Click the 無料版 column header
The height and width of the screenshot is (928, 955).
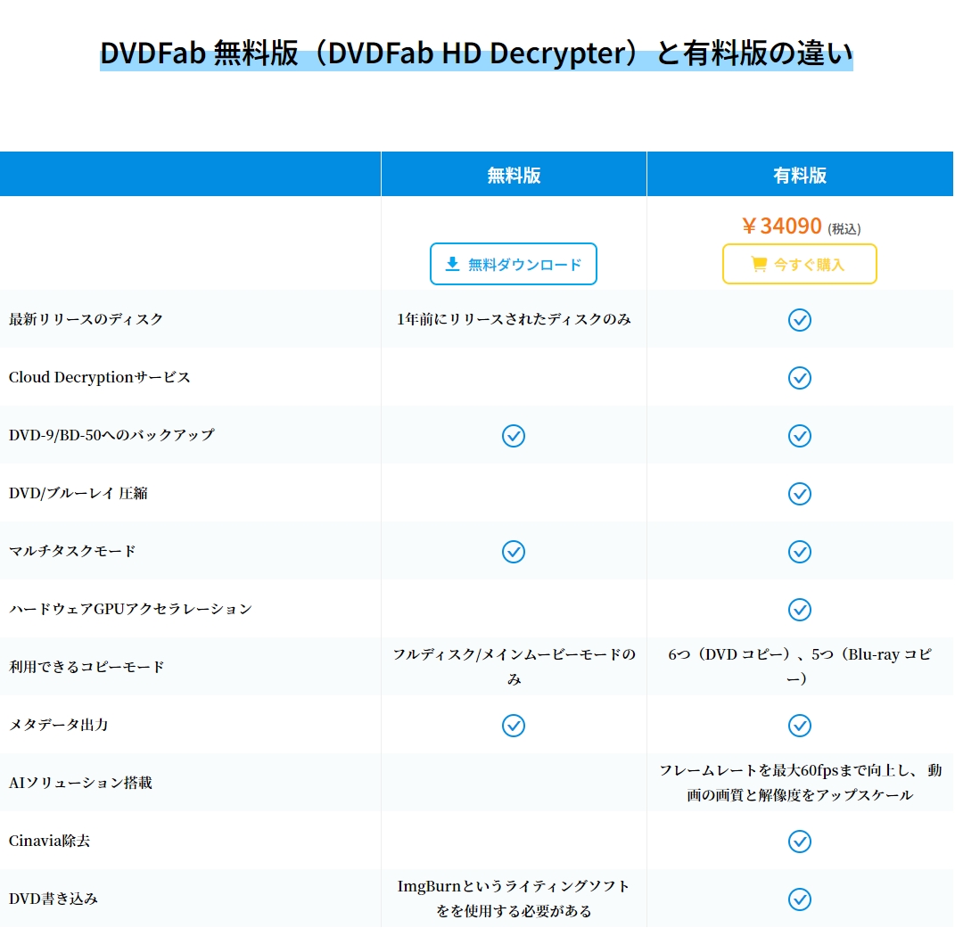(514, 175)
